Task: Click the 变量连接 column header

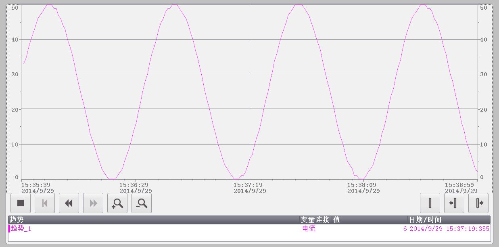Action: (316, 220)
